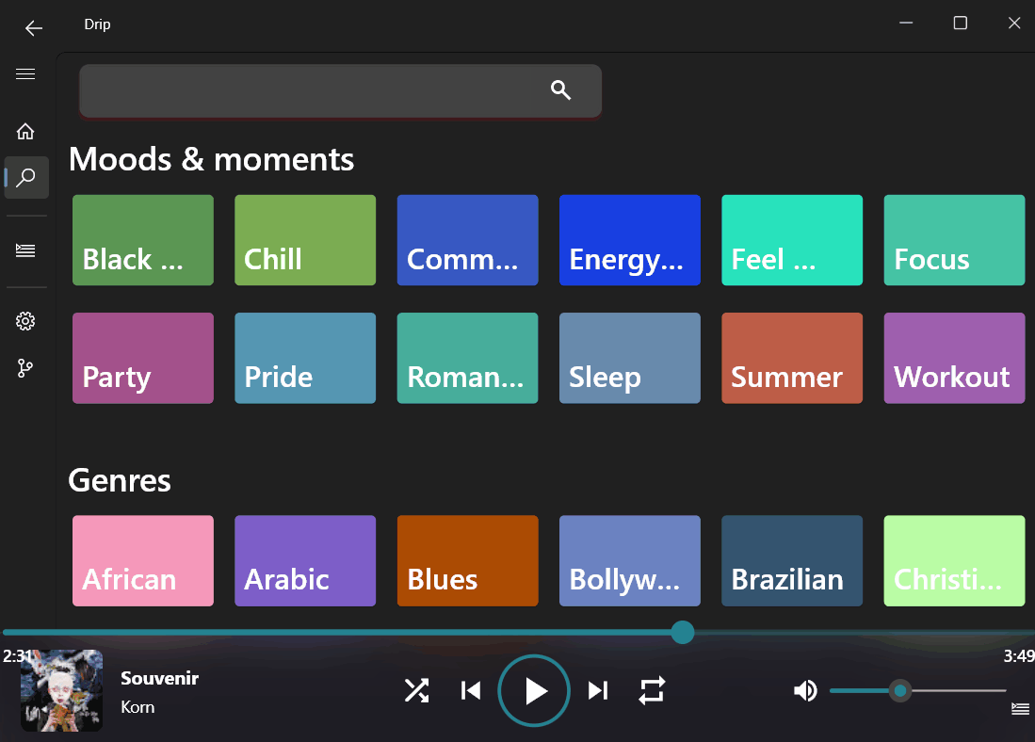Screen dimensions: 1035x742
Task: Skip to the previous track
Action: pos(471,690)
